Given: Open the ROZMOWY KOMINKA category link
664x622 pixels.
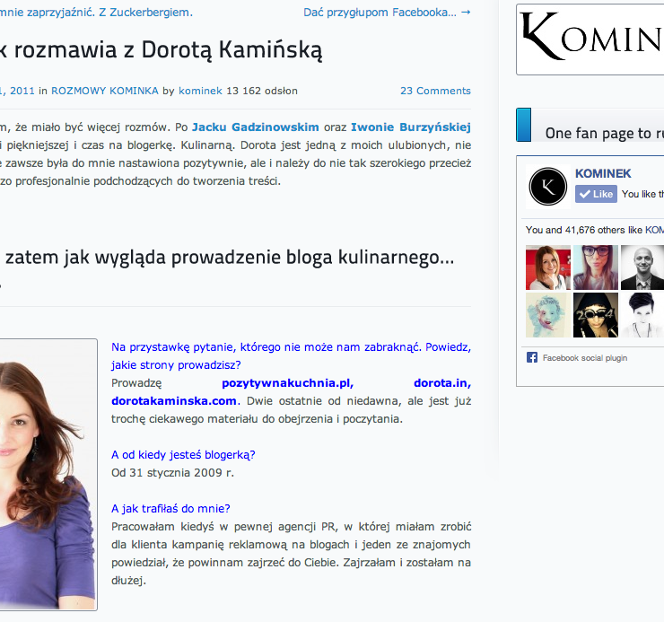Looking at the screenshot, I should click(105, 91).
